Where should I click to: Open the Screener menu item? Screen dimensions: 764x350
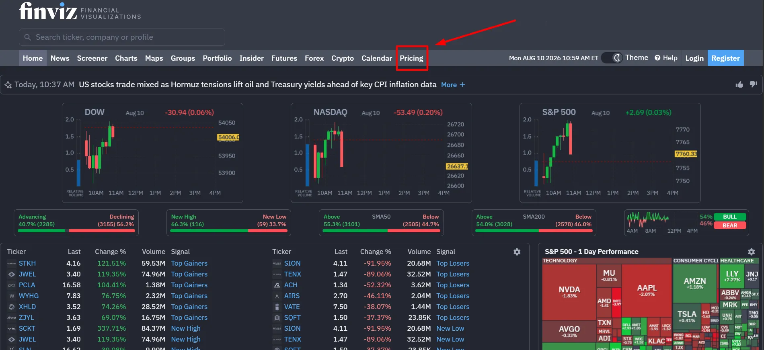[92, 58]
